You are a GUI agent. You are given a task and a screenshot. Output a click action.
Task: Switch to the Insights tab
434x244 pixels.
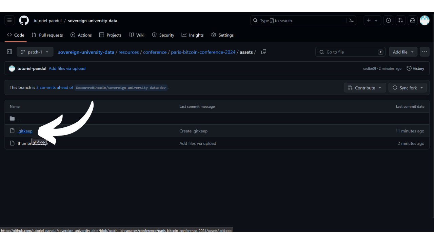tap(193, 35)
